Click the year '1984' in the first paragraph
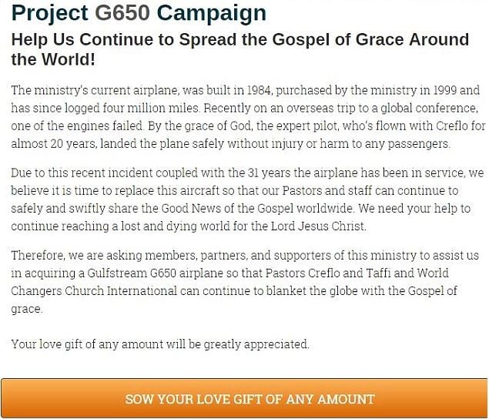489x419 pixels. pyautogui.click(x=259, y=90)
